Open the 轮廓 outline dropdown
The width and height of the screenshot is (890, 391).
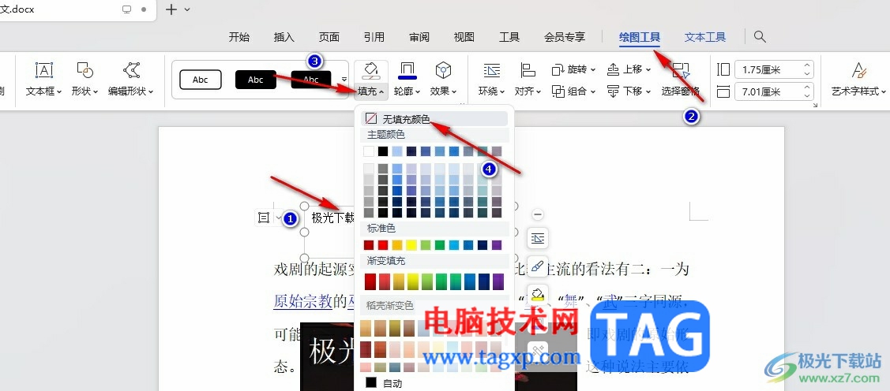407,91
